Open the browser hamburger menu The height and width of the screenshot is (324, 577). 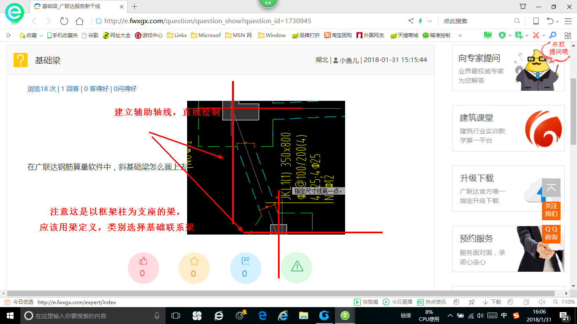568,21
